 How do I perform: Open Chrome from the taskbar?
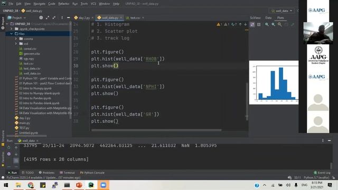tap(31, 185)
